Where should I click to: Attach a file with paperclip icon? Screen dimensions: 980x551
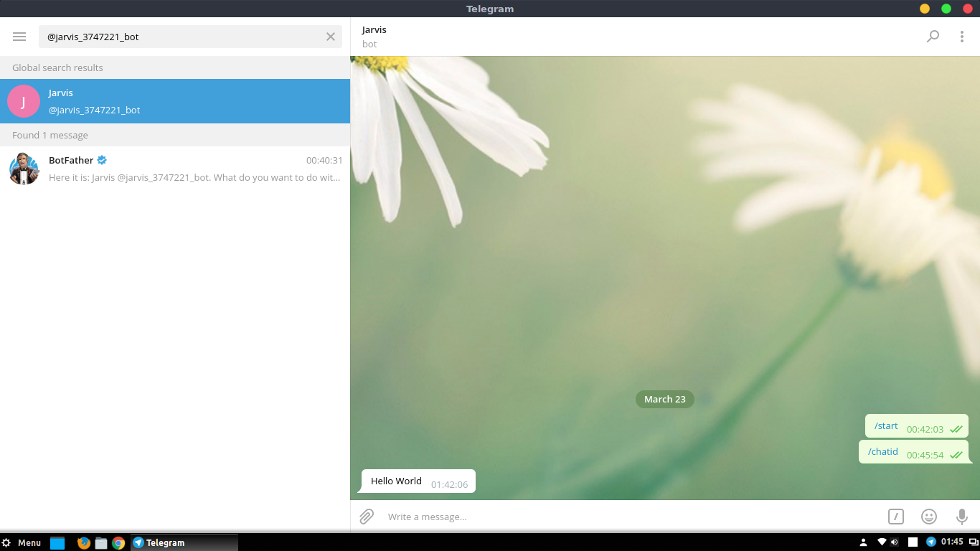pyautogui.click(x=367, y=517)
